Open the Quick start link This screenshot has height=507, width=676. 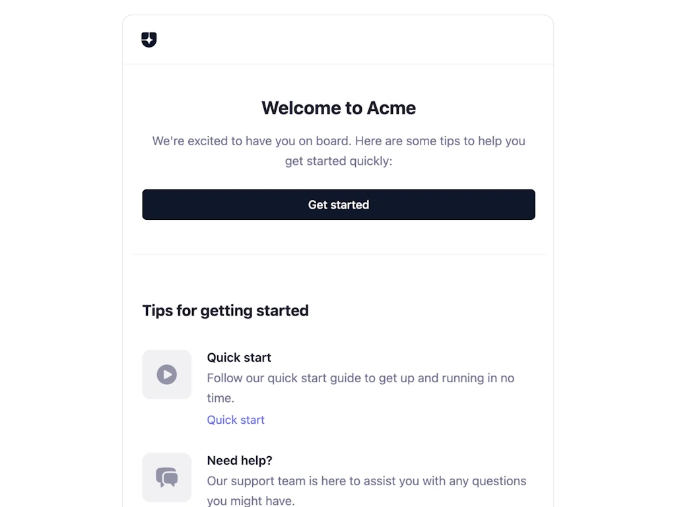coord(236,420)
